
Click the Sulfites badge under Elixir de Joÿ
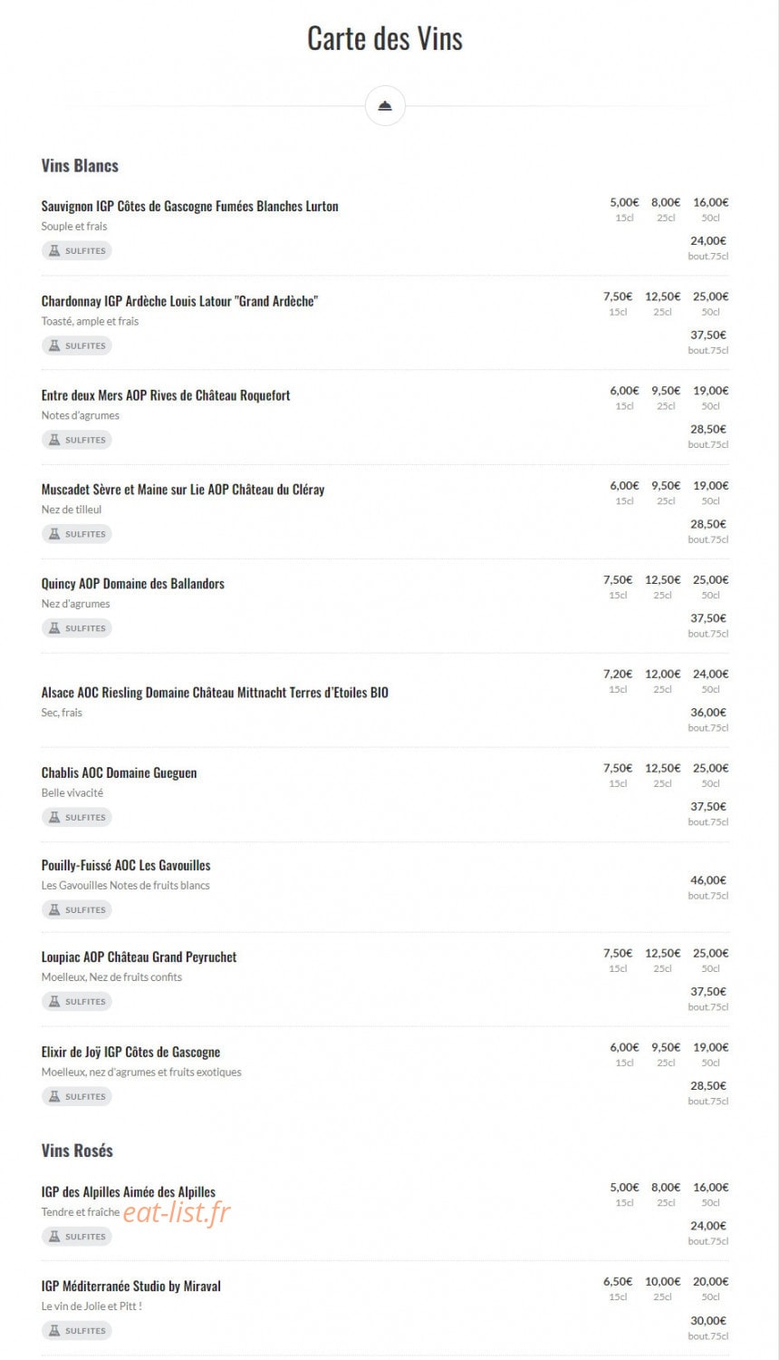click(77, 1097)
